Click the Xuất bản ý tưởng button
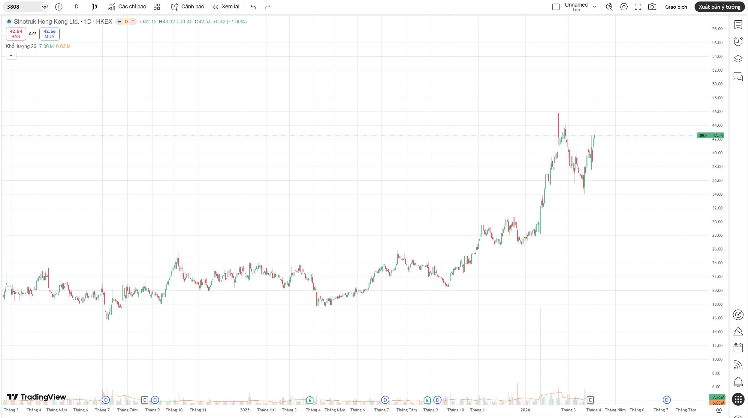748x418 pixels. pos(719,7)
